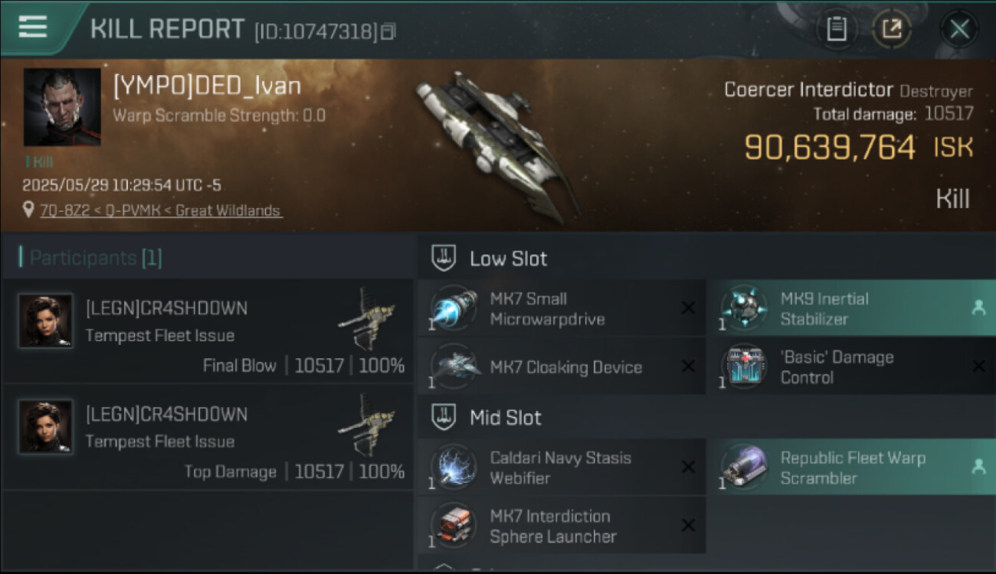
Task: Select the MK7 Interdiction Sphere Launcher icon
Action: point(454,526)
